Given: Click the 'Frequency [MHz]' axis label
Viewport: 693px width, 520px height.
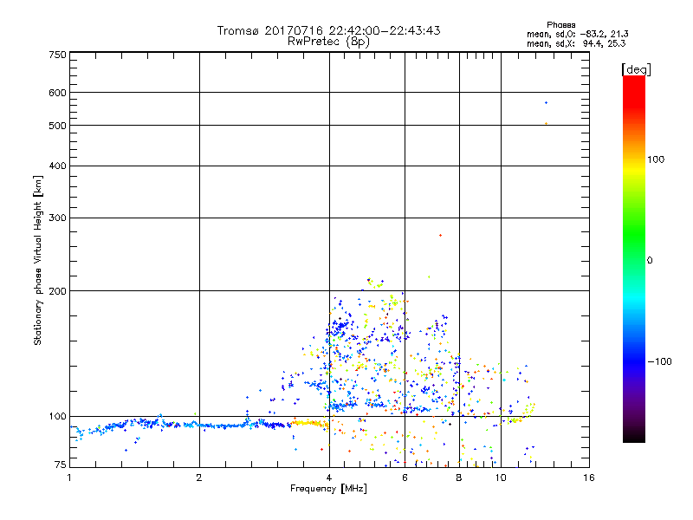Looking at the screenshot, I should pos(328,489).
